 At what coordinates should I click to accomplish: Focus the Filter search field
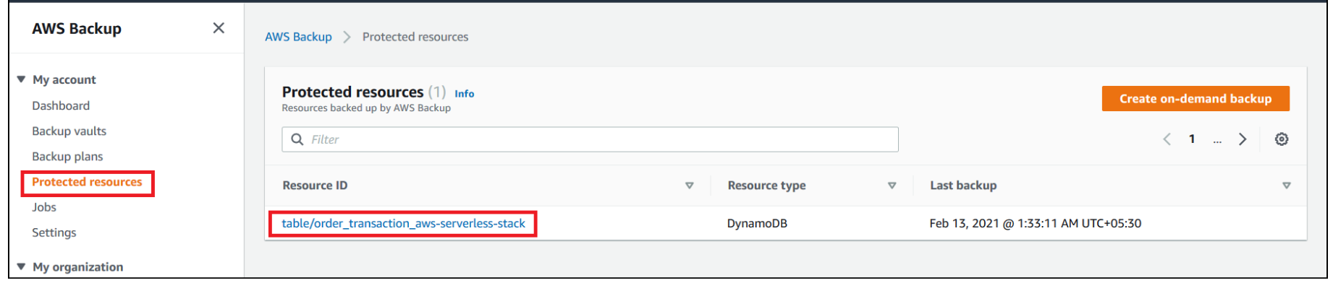tap(590, 139)
